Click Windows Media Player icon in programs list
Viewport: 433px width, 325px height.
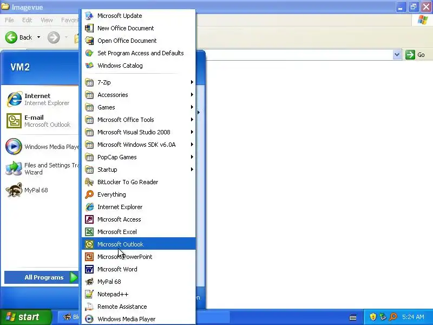(x=89, y=319)
